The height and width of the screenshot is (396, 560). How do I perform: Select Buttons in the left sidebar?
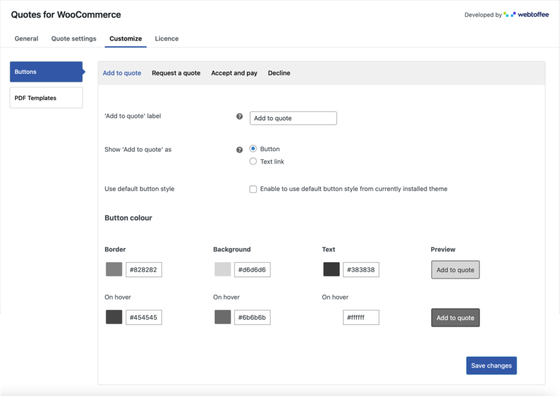[x=46, y=72]
